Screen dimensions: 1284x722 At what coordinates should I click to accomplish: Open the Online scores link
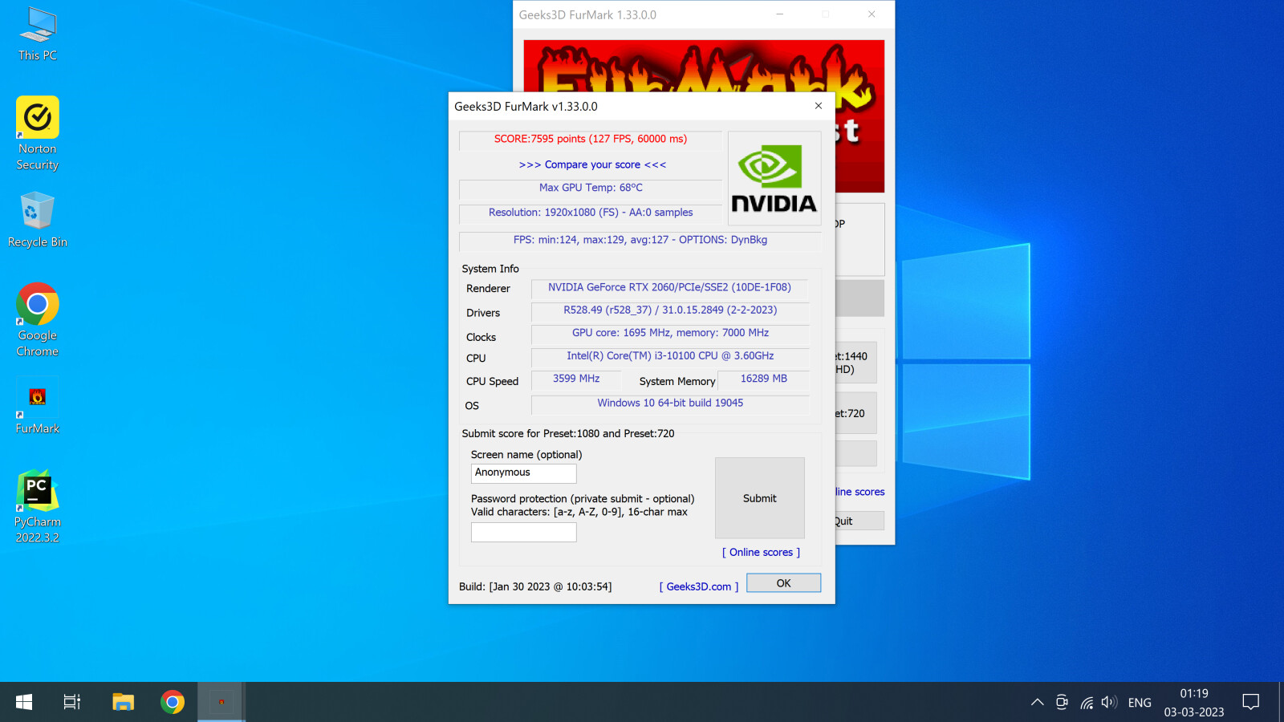[x=761, y=552]
